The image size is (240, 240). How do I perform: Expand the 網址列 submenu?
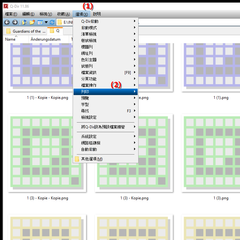(106, 53)
